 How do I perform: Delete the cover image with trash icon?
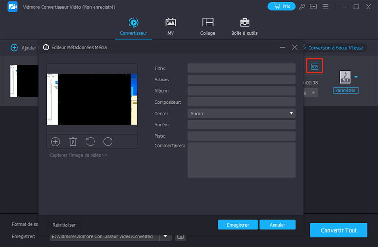point(73,141)
